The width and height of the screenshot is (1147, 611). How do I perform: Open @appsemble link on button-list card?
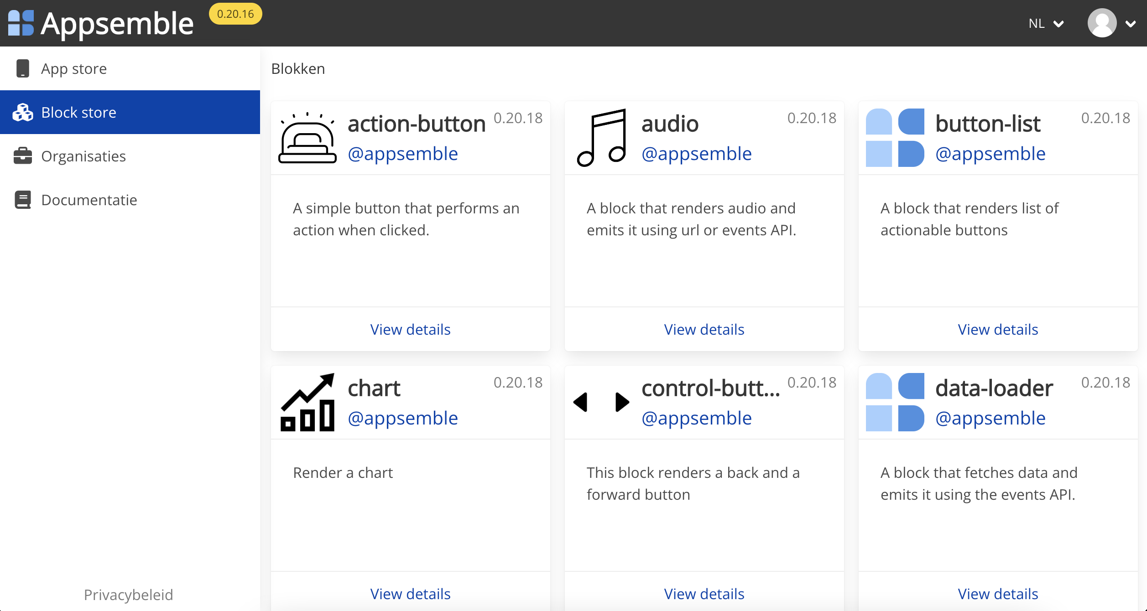click(x=991, y=154)
